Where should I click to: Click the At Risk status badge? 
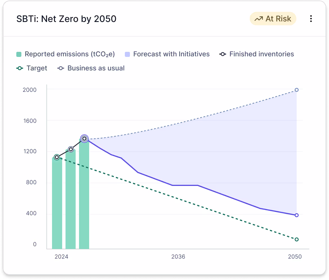click(x=273, y=19)
